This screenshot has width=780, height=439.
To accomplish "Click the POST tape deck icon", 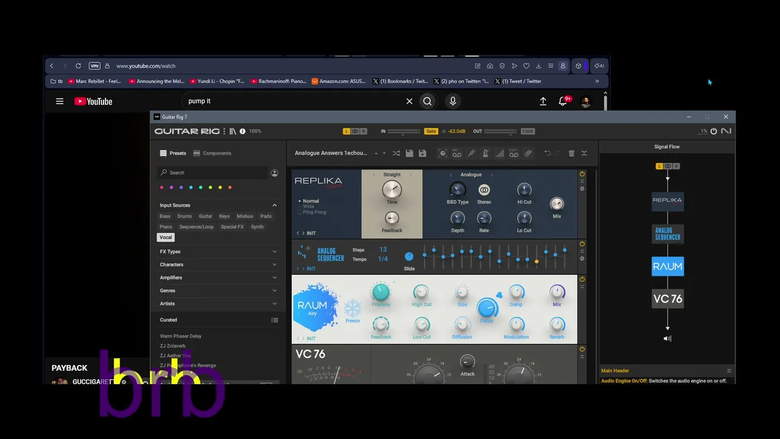I will pyautogui.click(x=514, y=154).
